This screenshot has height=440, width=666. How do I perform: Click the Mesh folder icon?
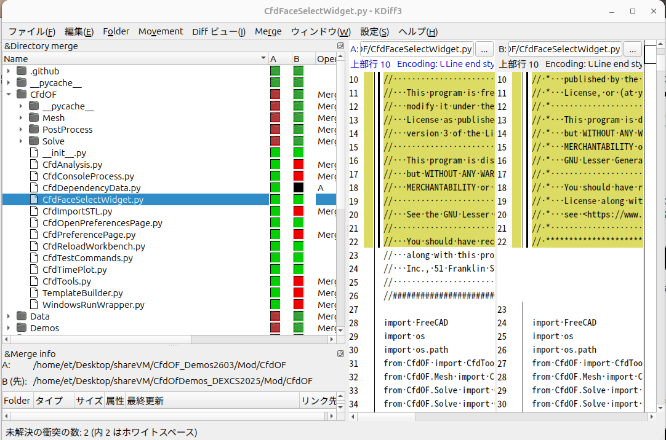[x=34, y=118]
